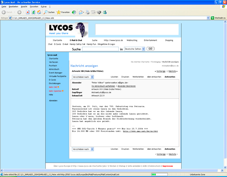
Task: Expand the address bar dropdown arrow
Action: tap(208, 18)
